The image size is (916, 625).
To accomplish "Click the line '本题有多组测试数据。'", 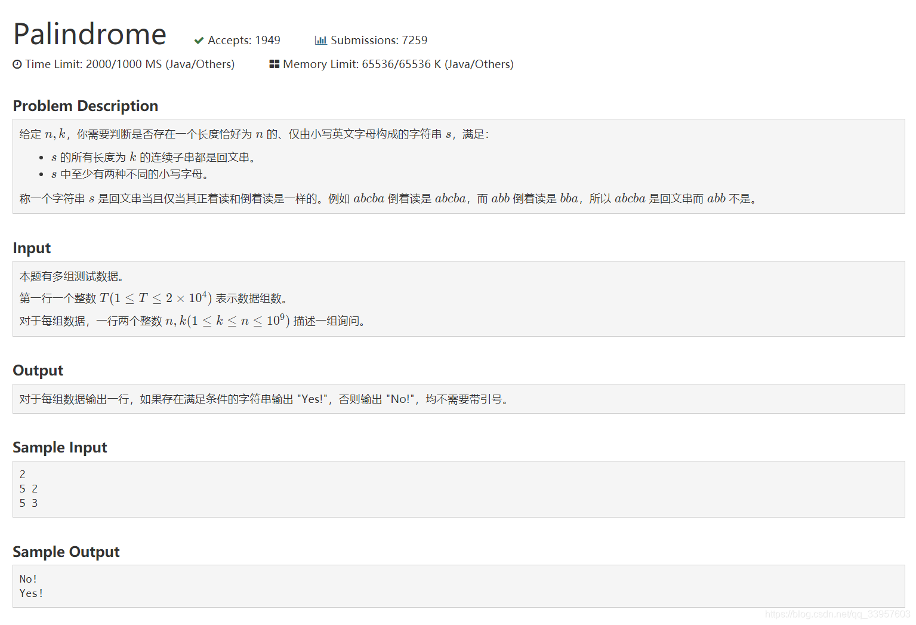I will pyautogui.click(x=72, y=276).
